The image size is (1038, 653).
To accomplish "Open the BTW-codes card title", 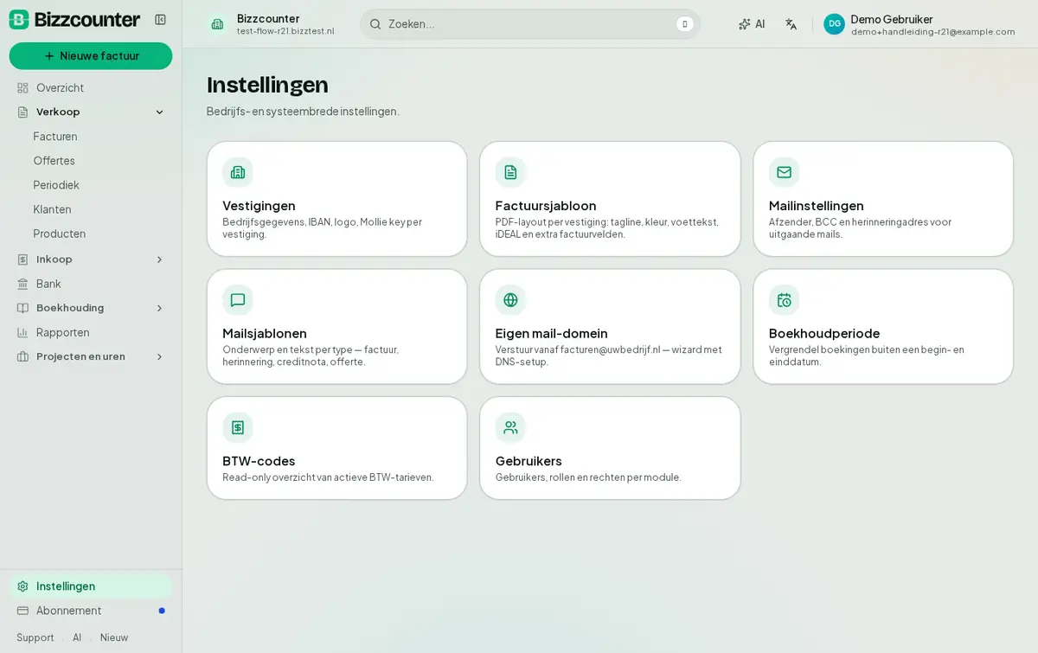I will 259,460.
